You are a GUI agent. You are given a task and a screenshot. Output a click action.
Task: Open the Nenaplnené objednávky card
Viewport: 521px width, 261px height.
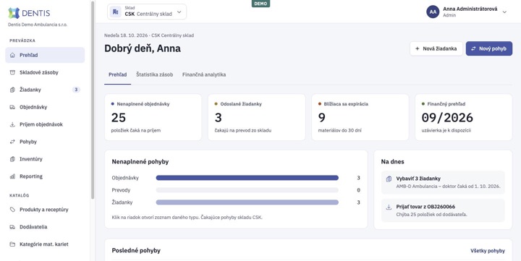(x=153, y=117)
